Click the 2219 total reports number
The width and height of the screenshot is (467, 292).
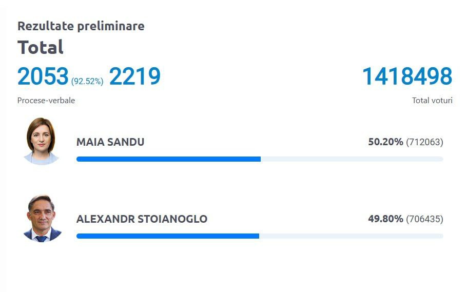[135, 77]
